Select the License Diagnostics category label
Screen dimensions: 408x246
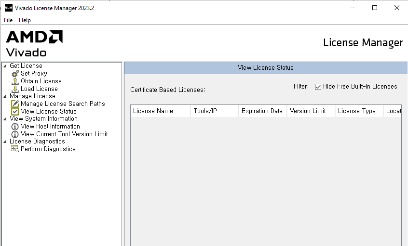pos(37,142)
